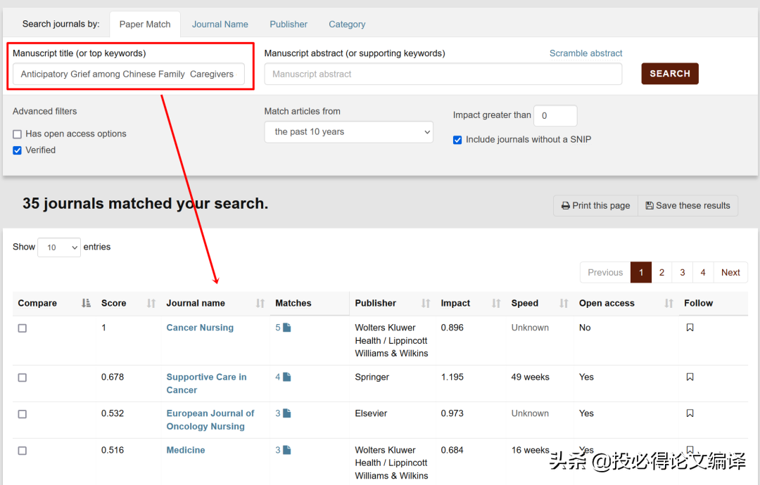Image resolution: width=760 pixels, height=485 pixels.
Task: Sort by Publisher column sort icon
Action: [x=426, y=304]
